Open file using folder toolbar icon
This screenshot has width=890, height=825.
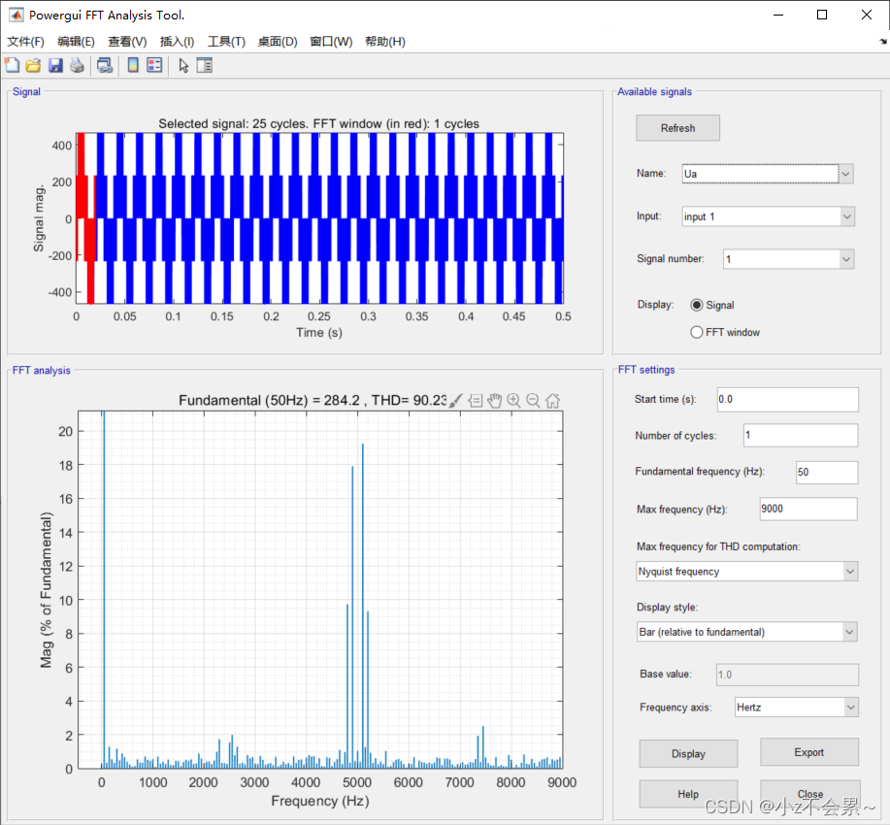click(x=34, y=65)
